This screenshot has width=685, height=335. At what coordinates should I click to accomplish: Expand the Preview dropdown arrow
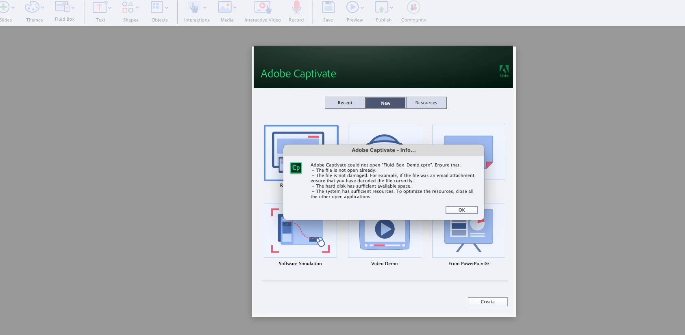[362, 8]
